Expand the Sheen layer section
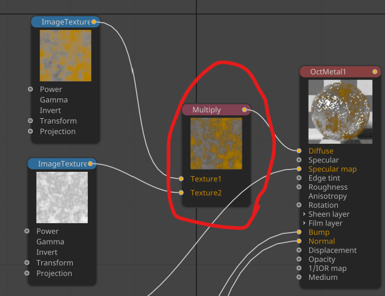This screenshot has width=385, height=296. coord(304,214)
